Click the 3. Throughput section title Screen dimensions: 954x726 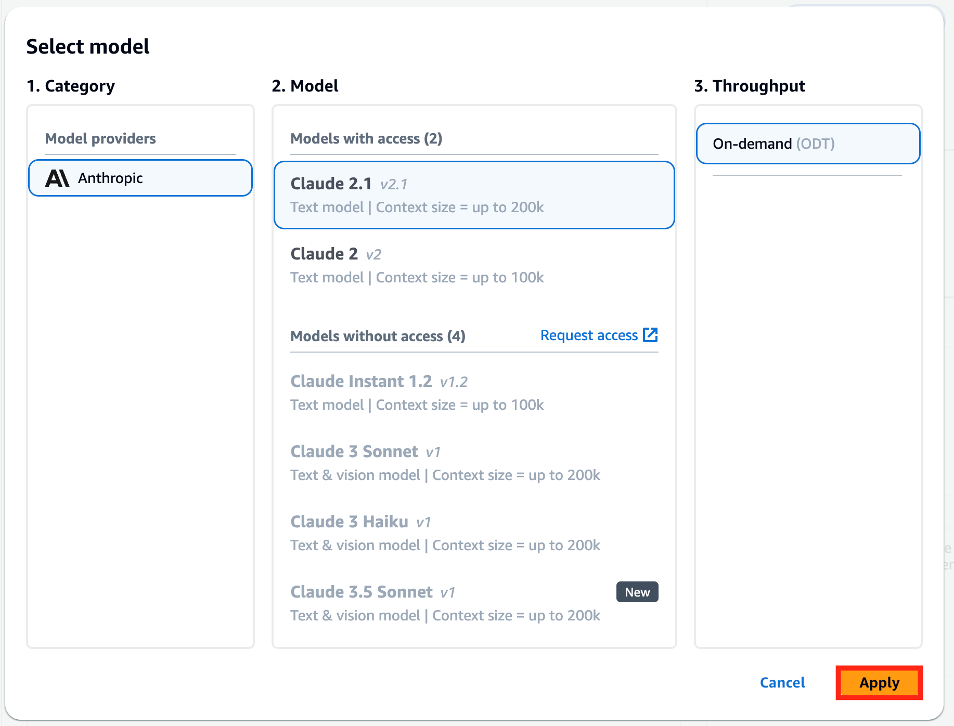point(750,86)
